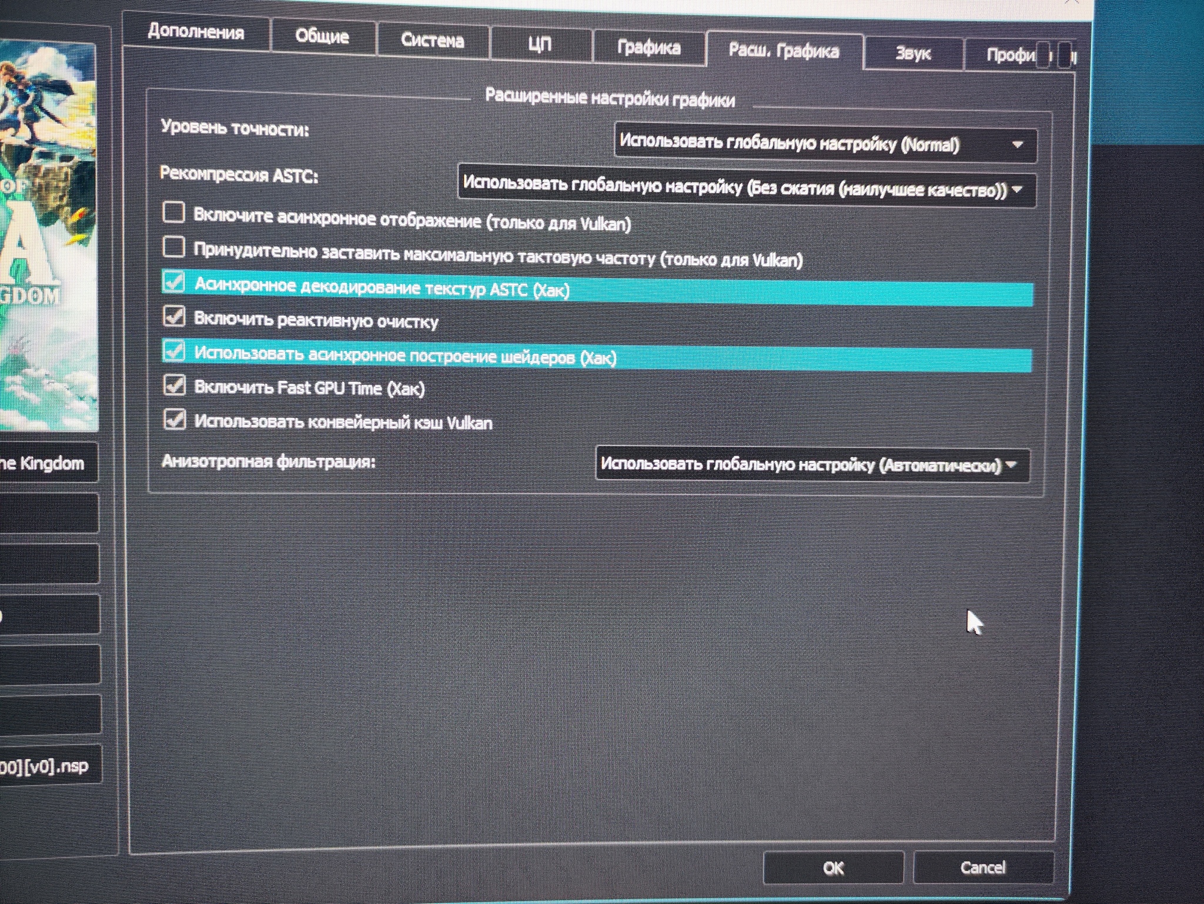The height and width of the screenshot is (904, 1204).
Task: Uncheck конвейерный кэш Vulkan checkbox
Action: (175, 420)
